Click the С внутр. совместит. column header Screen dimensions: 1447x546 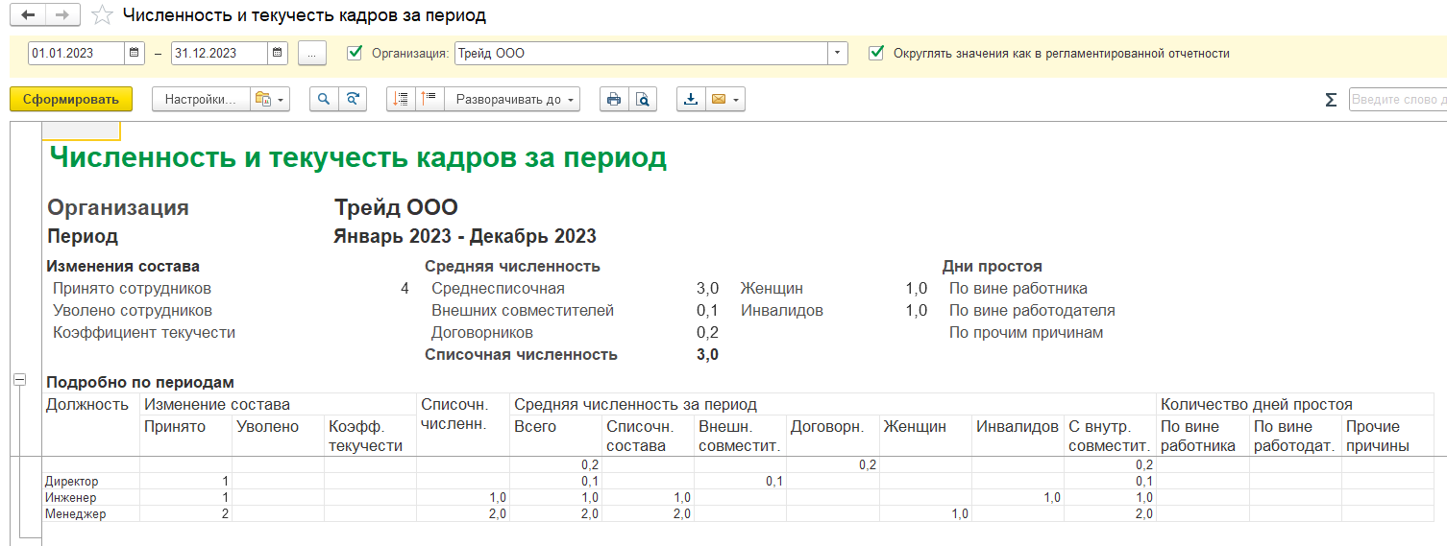coord(1109,436)
